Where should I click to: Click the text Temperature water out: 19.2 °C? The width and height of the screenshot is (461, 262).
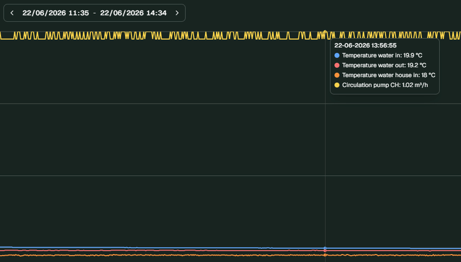point(384,65)
